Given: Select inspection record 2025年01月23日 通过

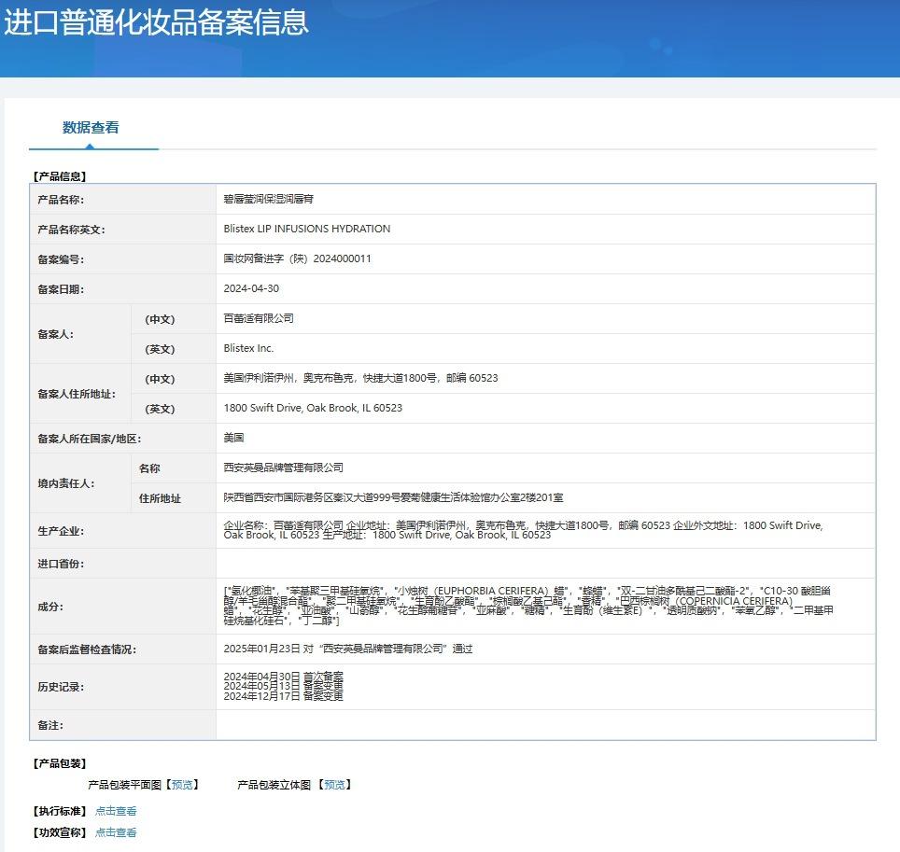Looking at the screenshot, I should click(348, 649).
